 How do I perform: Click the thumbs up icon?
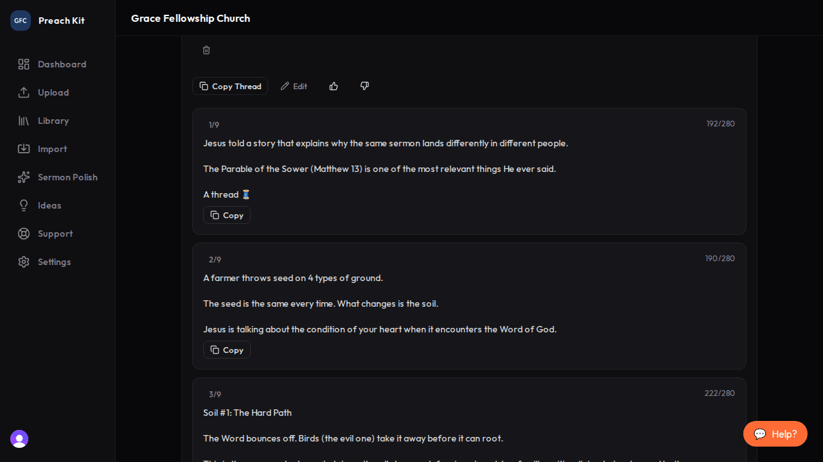tap(334, 86)
